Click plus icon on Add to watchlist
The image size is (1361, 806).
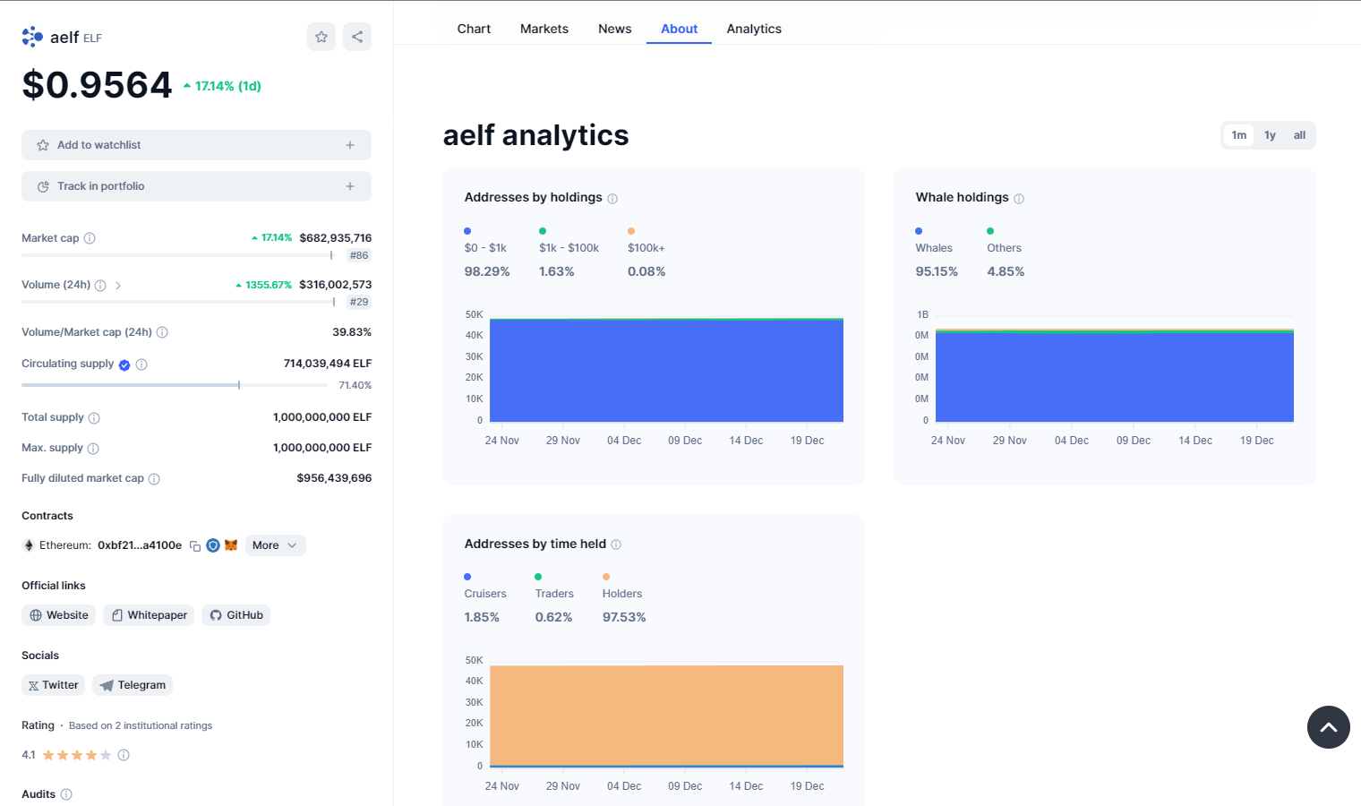coord(350,145)
